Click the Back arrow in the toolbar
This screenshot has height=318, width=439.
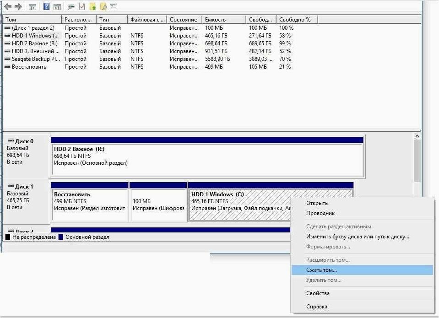coord(8,6)
